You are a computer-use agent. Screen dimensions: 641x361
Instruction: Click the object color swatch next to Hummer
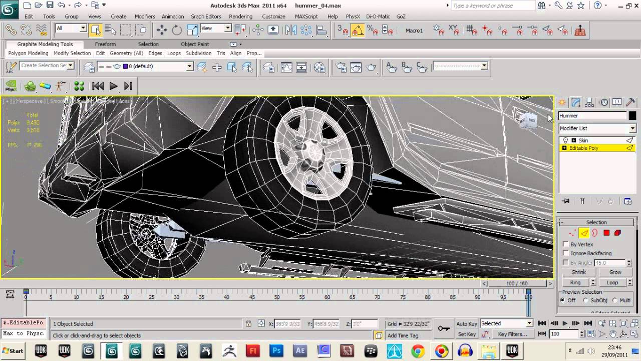tap(632, 116)
